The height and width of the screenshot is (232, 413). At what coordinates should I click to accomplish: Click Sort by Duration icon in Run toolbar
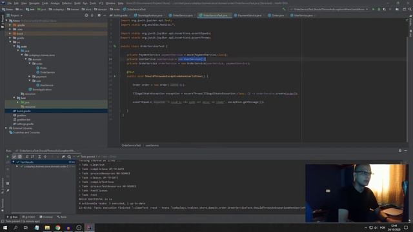(33, 157)
